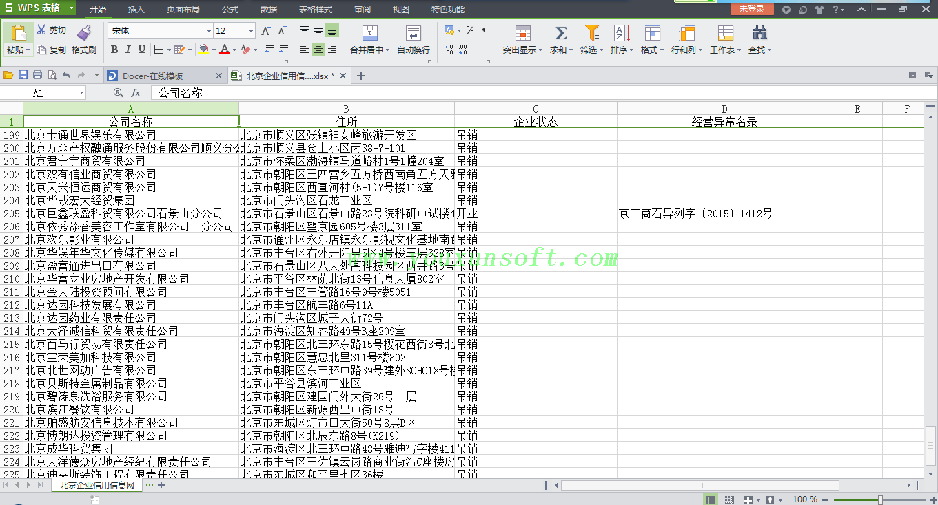This screenshot has height=505, width=938.
Task: Select the 北京企业信用信息网 sheet tab
Action: tap(96, 485)
